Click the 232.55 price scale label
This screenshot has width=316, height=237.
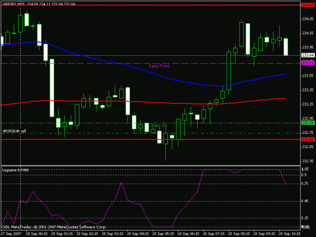point(308,147)
